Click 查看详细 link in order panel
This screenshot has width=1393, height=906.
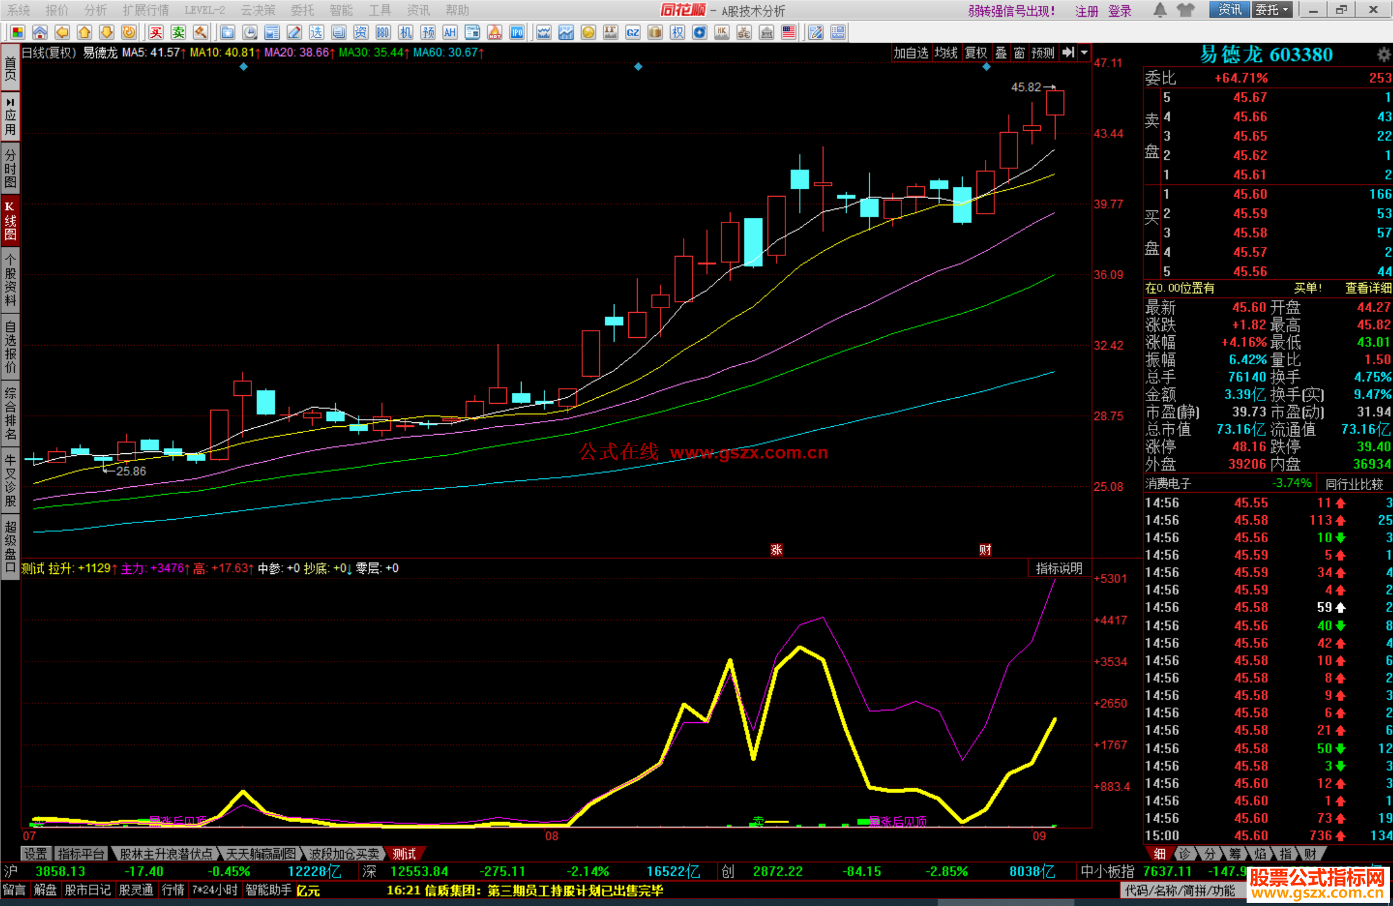(x=1368, y=288)
